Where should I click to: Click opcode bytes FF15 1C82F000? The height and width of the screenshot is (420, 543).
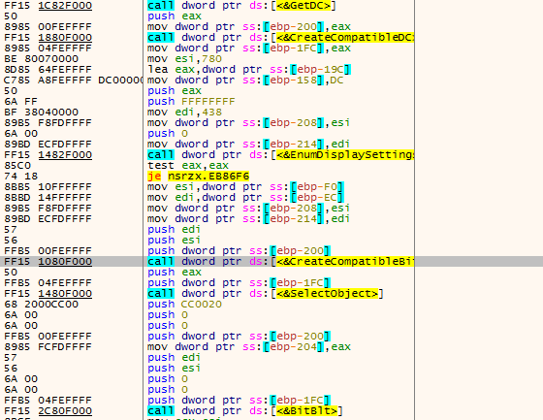(48, 6)
